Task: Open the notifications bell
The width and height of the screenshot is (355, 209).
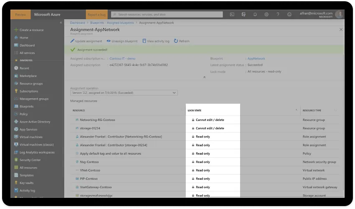Action: pyautogui.click(x=255, y=15)
